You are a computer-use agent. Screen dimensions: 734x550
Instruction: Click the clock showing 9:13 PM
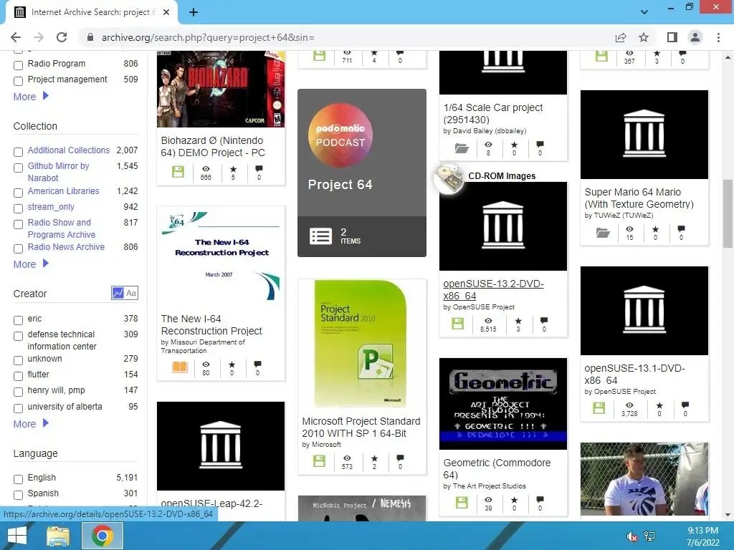(702, 531)
